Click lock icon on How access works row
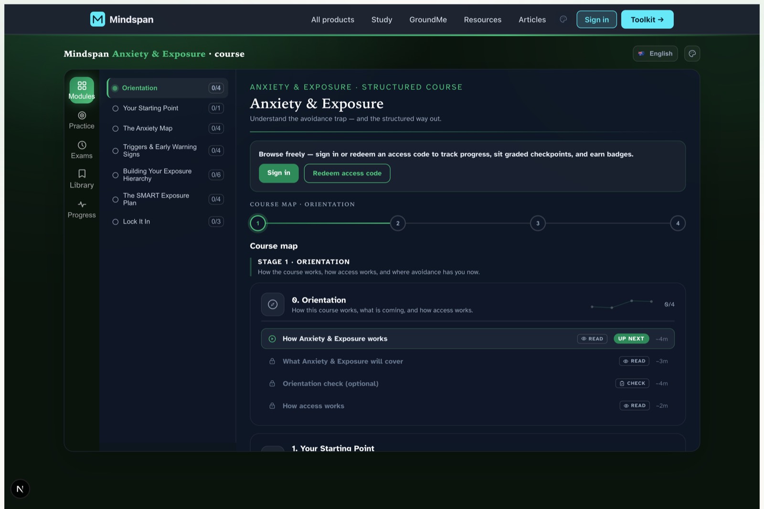This screenshot has width=764, height=509. click(x=272, y=406)
